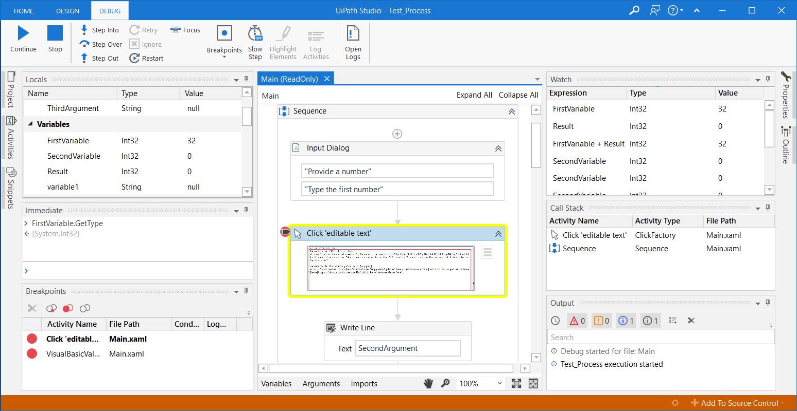Open the Arguments panel at designer bottom

(321, 384)
